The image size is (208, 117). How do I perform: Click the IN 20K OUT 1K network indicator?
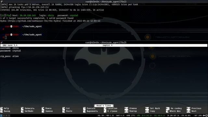coord(173,116)
